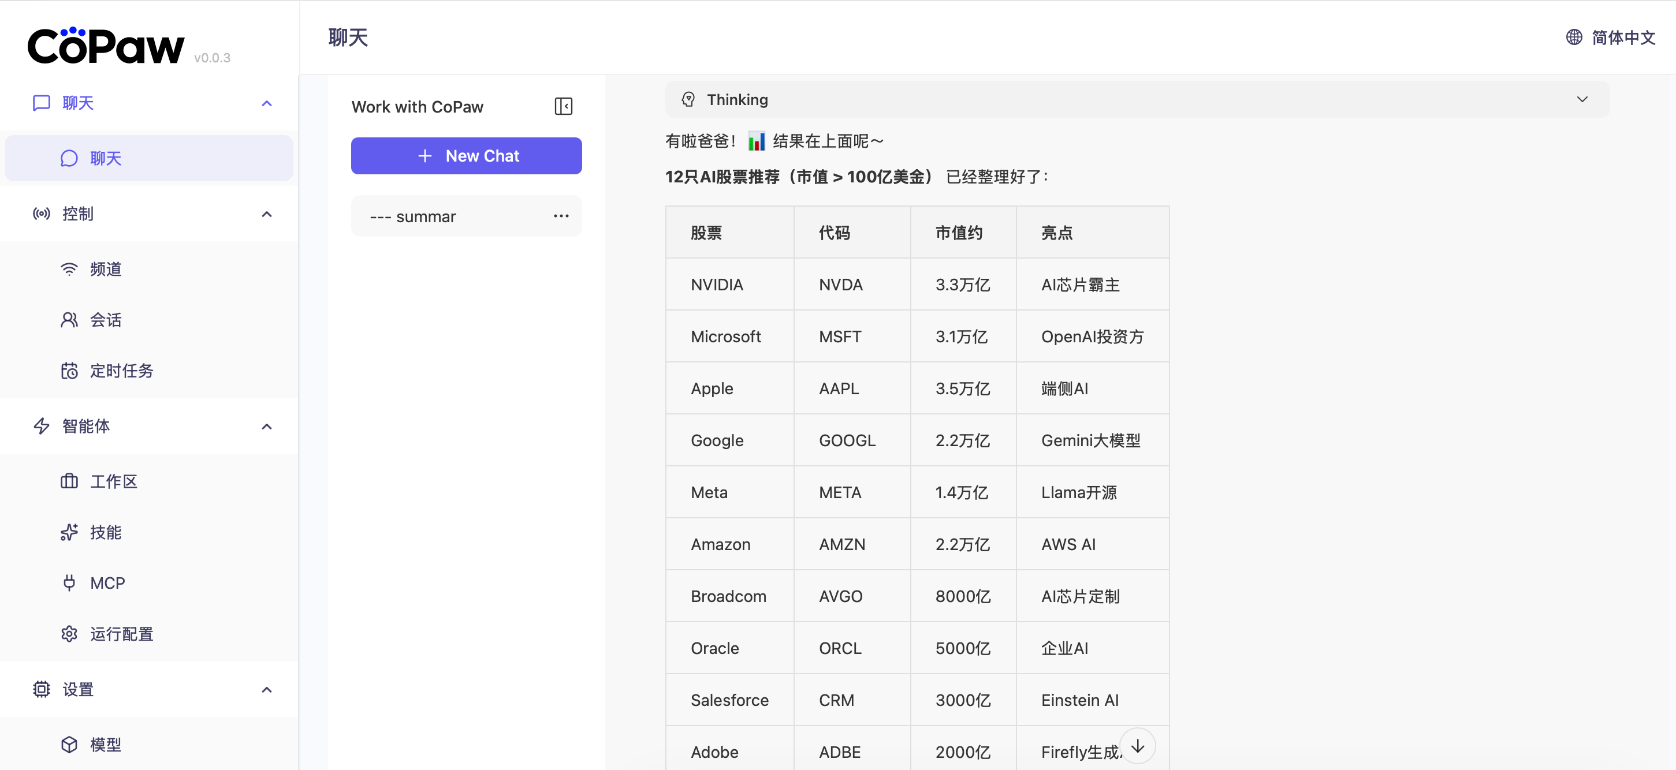The width and height of the screenshot is (1676, 770).
Task: Select the 聊天 chat submenu item
Action: pos(106,158)
